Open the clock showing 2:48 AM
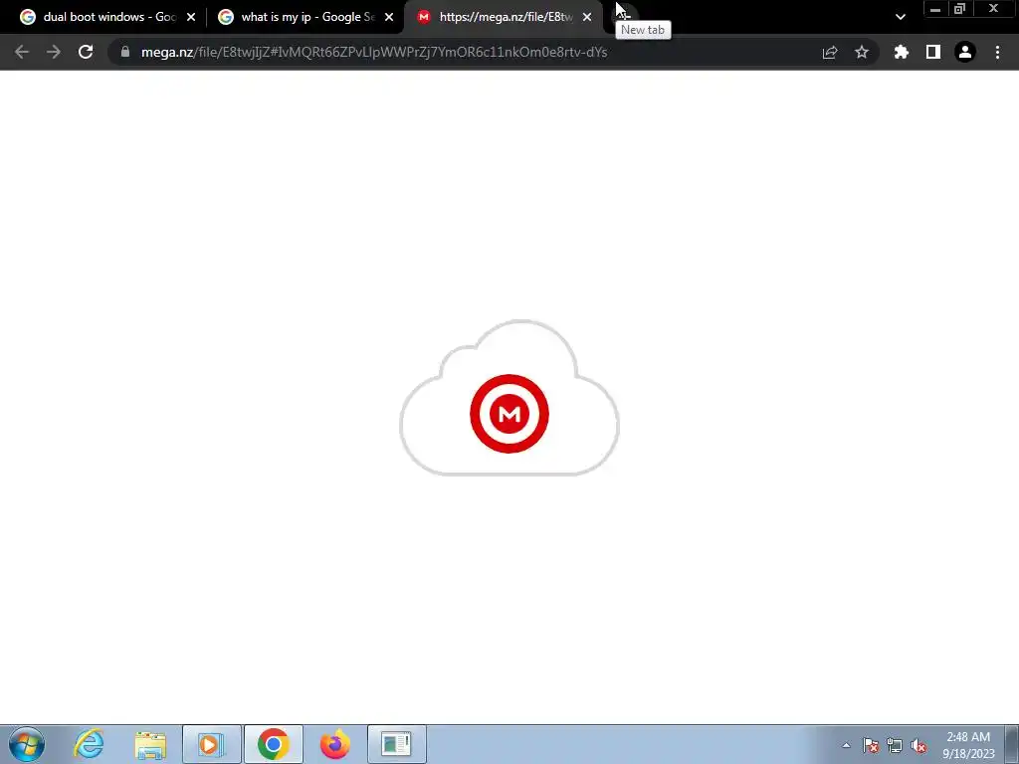 [x=968, y=744]
